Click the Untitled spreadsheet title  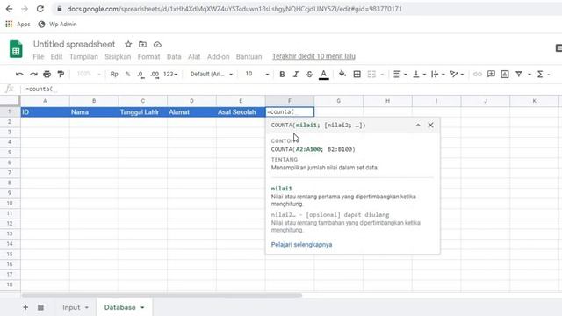click(x=74, y=44)
